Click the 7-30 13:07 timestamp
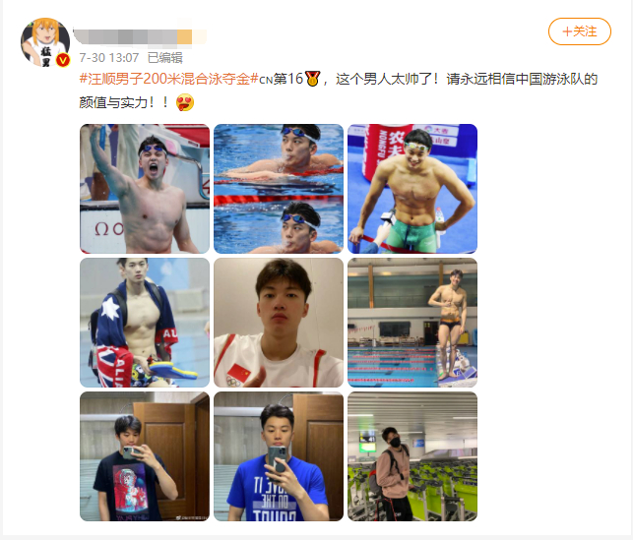Image resolution: width=633 pixels, height=540 pixels. pos(109,58)
